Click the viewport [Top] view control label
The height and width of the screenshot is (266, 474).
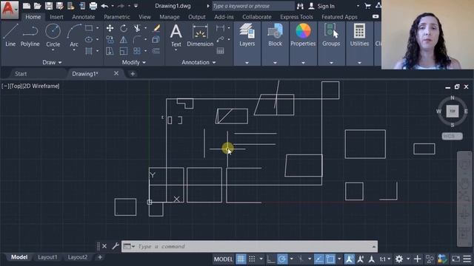tap(16, 86)
